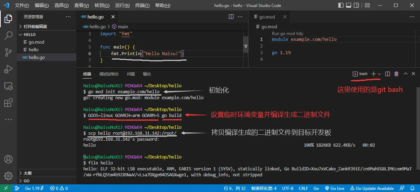This screenshot has height=192, width=420.
Task: Kill the terminal with trash icon
Action: point(397,74)
